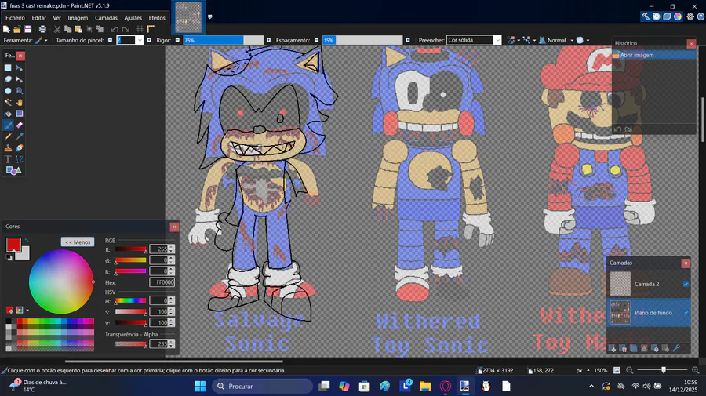Image resolution: width=706 pixels, height=396 pixels.
Task: Open the antialiasing mode dropdown
Action: (x=513, y=41)
